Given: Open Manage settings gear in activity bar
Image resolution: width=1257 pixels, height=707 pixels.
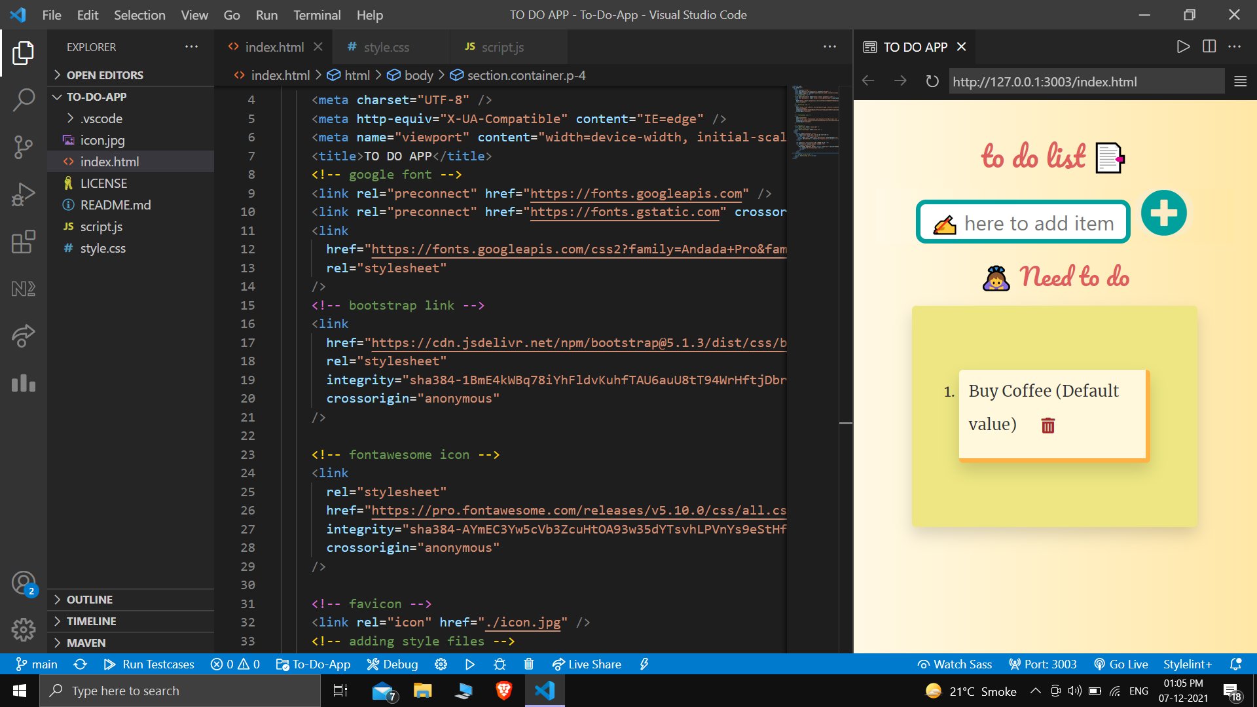Looking at the screenshot, I should coord(24,630).
